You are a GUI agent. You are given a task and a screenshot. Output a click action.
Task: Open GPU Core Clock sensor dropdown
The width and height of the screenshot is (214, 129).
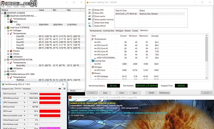pyautogui.click(x=25, y=94)
